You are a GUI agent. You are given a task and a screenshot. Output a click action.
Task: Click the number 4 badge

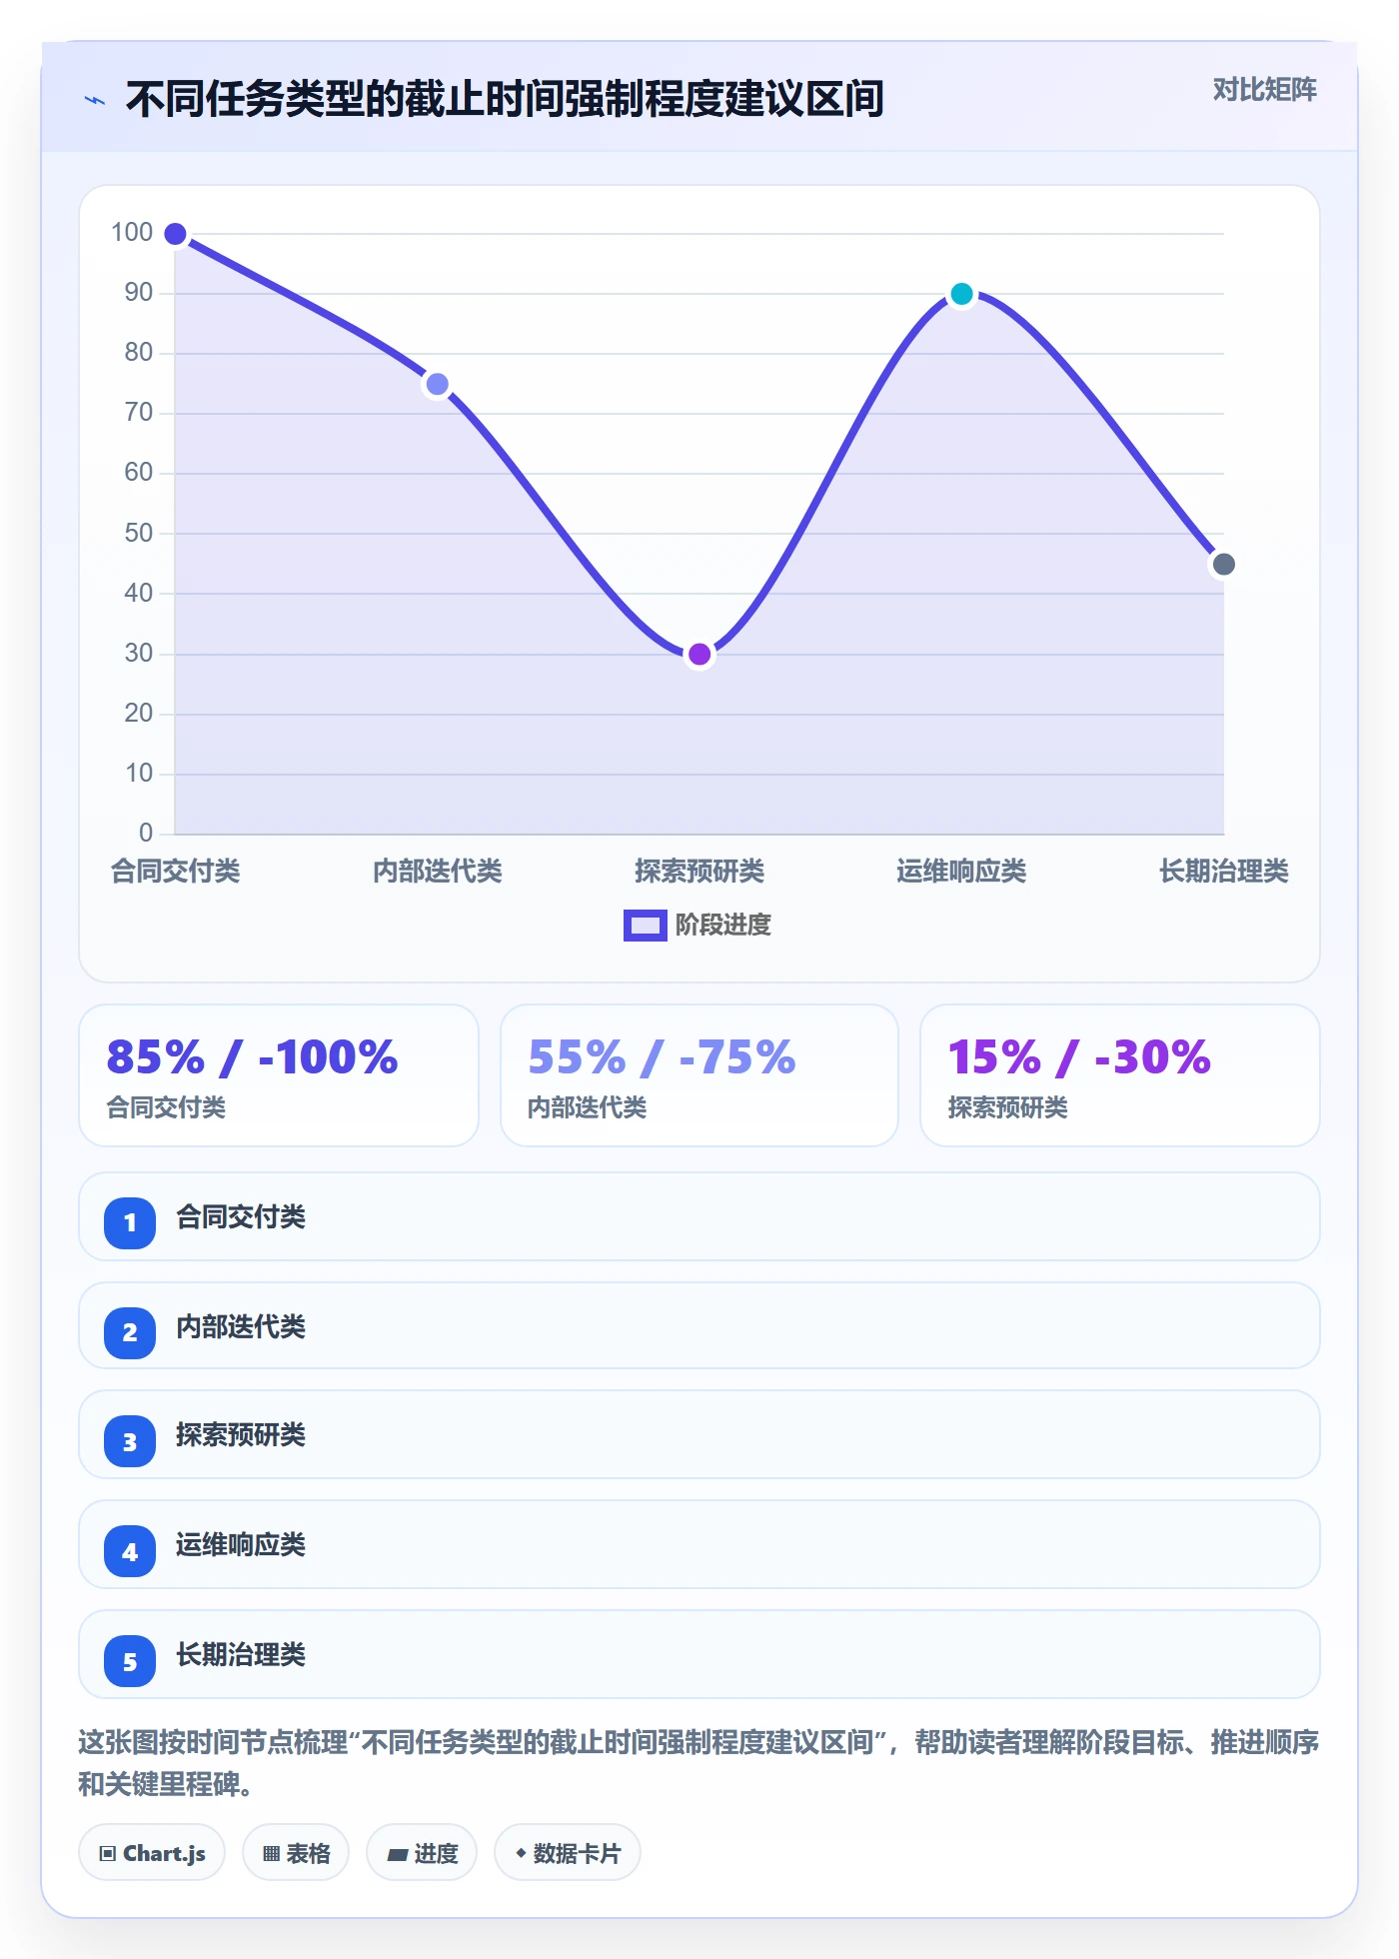(x=130, y=1552)
